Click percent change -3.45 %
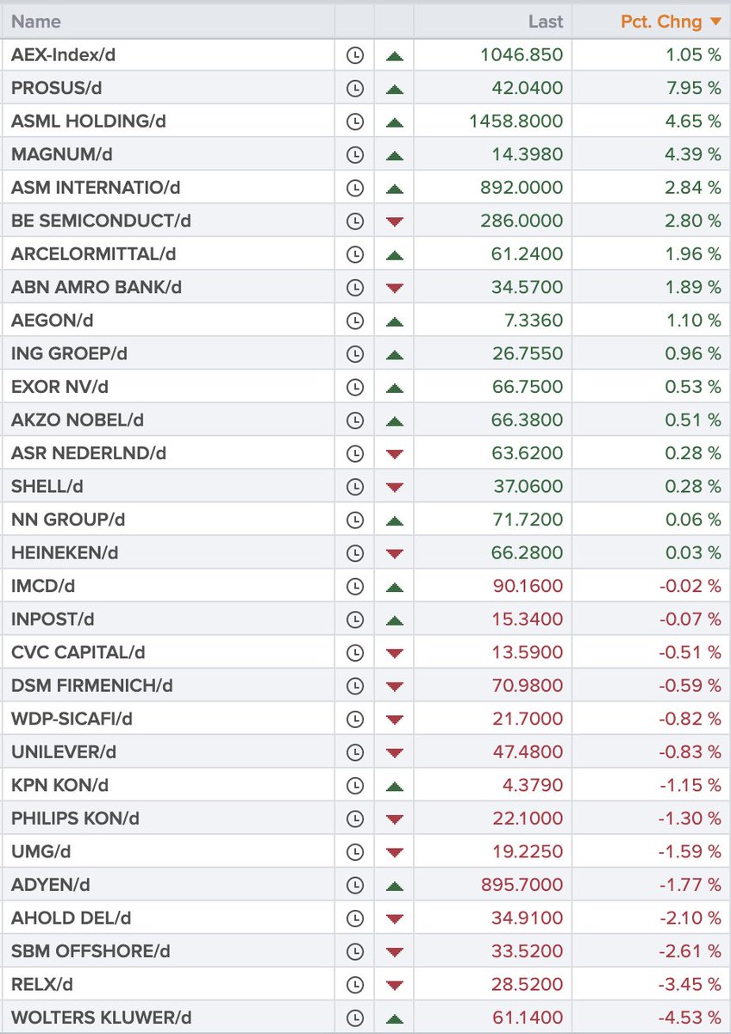 pyautogui.click(x=690, y=985)
